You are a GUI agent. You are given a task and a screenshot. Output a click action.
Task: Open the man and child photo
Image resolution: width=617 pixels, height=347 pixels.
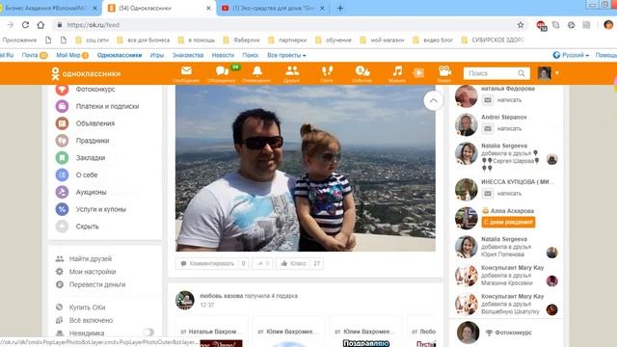point(306,168)
